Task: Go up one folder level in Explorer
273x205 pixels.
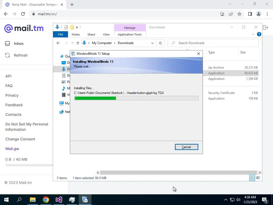Action: [78, 43]
